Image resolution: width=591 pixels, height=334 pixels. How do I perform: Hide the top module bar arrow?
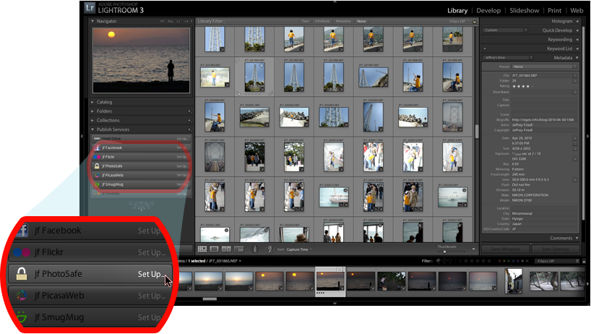[x=335, y=1]
